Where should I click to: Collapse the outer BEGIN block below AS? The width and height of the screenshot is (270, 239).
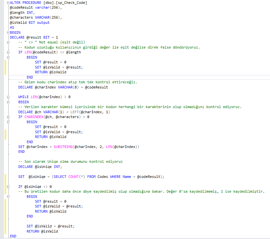(8, 32)
